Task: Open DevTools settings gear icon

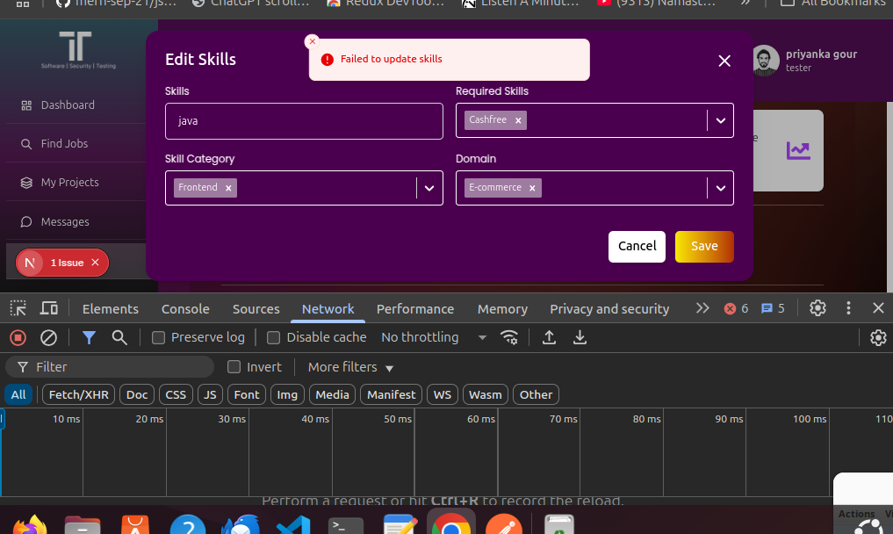Action: click(x=817, y=308)
